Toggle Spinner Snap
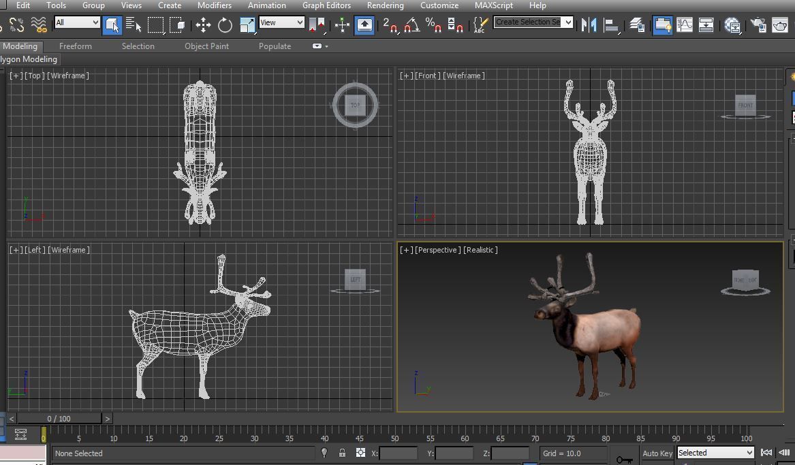The image size is (795, 465). (x=455, y=25)
